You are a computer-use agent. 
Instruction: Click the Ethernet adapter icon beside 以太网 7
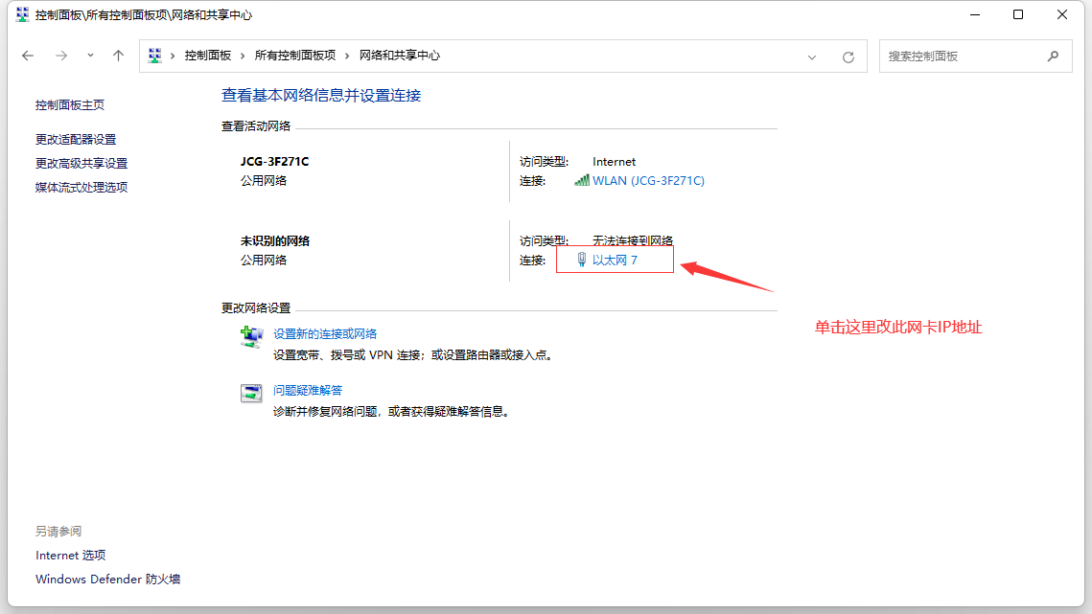coord(581,259)
